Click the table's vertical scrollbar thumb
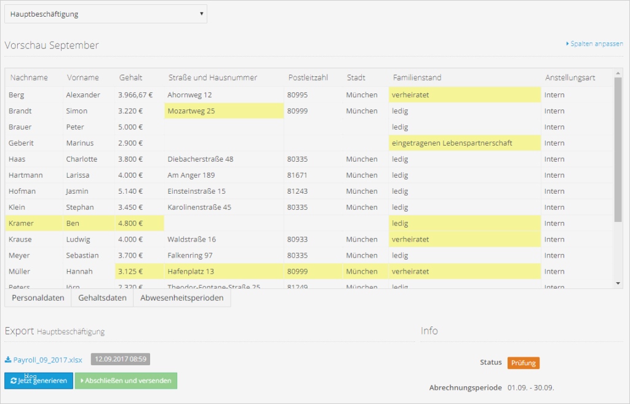This screenshot has height=404, width=630. coord(618,150)
